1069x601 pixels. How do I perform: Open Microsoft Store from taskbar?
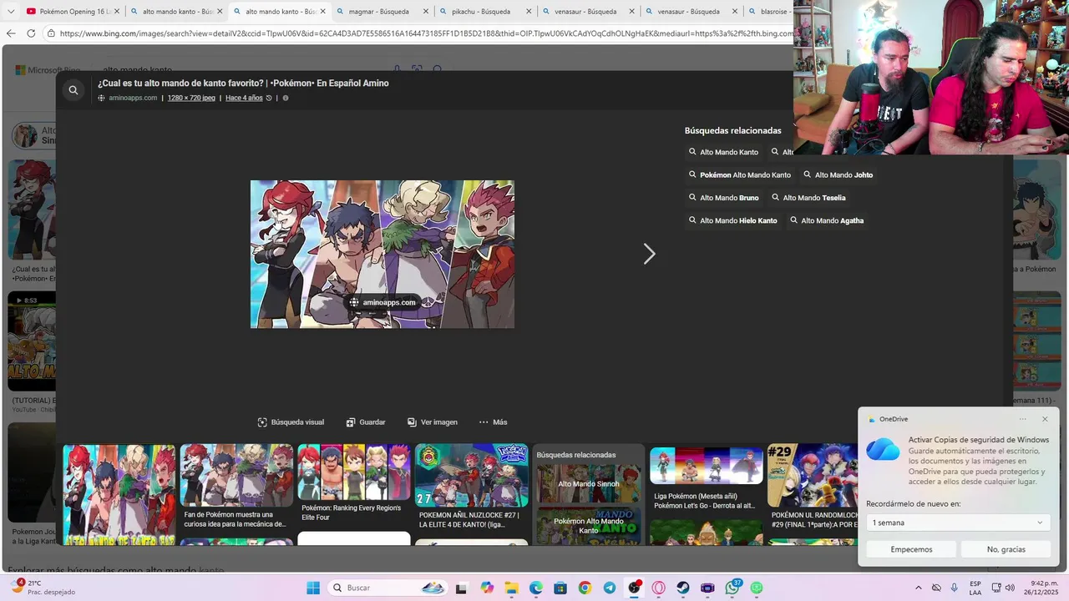[560, 588]
